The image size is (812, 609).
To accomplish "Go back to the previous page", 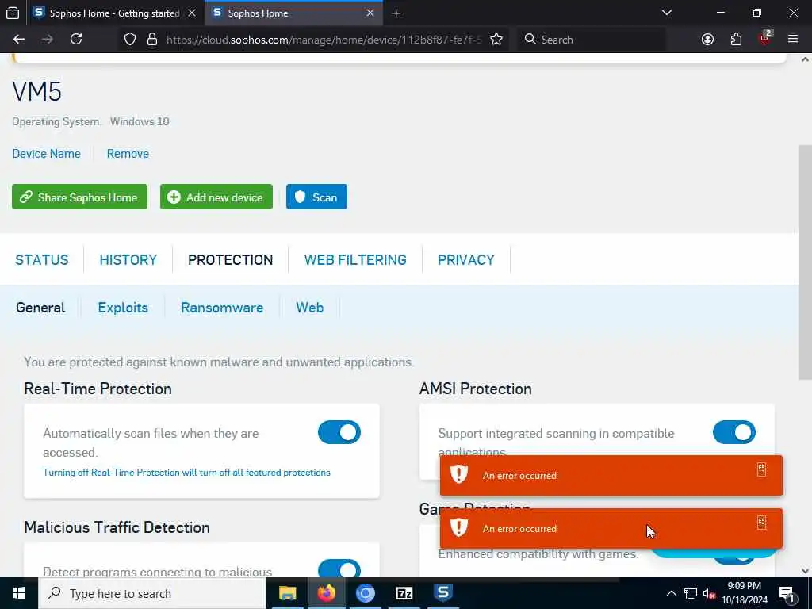I will click(x=19, y=40).
